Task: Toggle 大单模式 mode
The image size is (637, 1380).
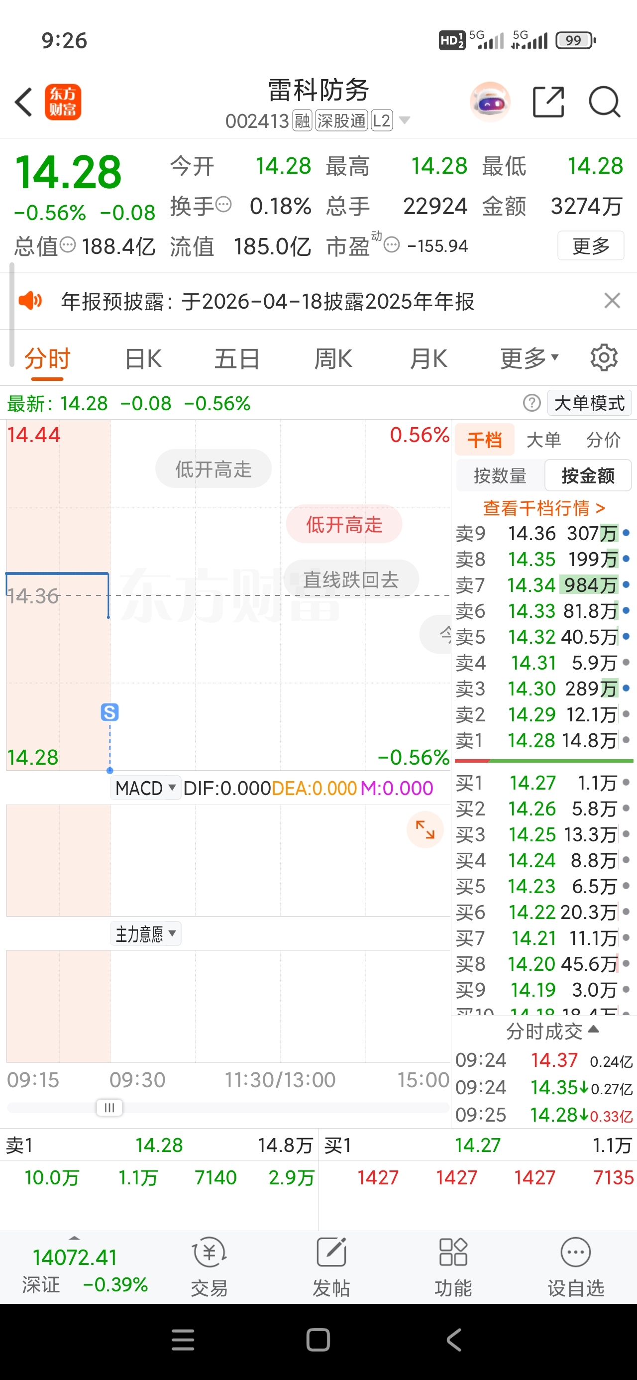Action: [x=589, y=402]
